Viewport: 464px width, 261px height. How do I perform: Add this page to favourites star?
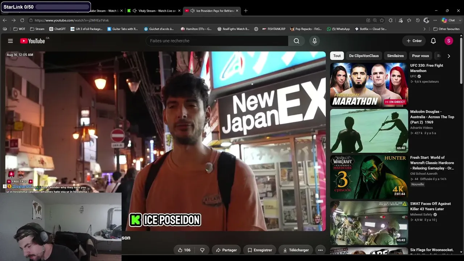tap(382, 20)
